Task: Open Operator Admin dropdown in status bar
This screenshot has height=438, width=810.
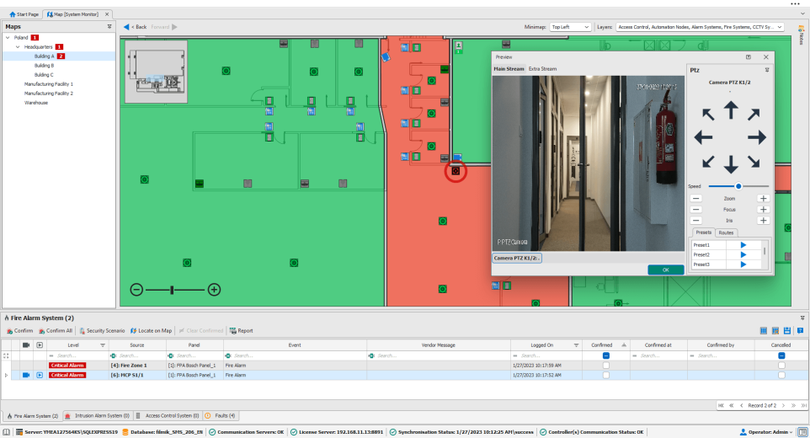Action: (767, 432)
